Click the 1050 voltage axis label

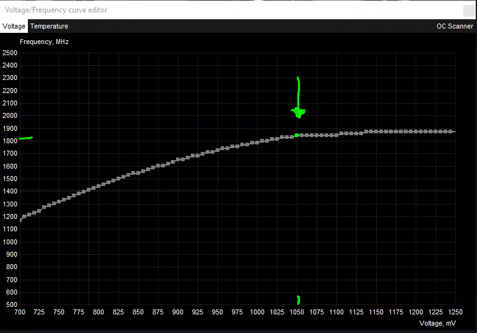pos(297,312)
